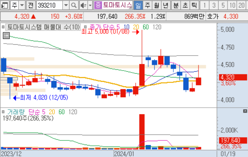Viewport: 248px width, 157px height.
Task: Click the volume value 197,640 in header
Action: pyautogui.click(x=107, y=16)
